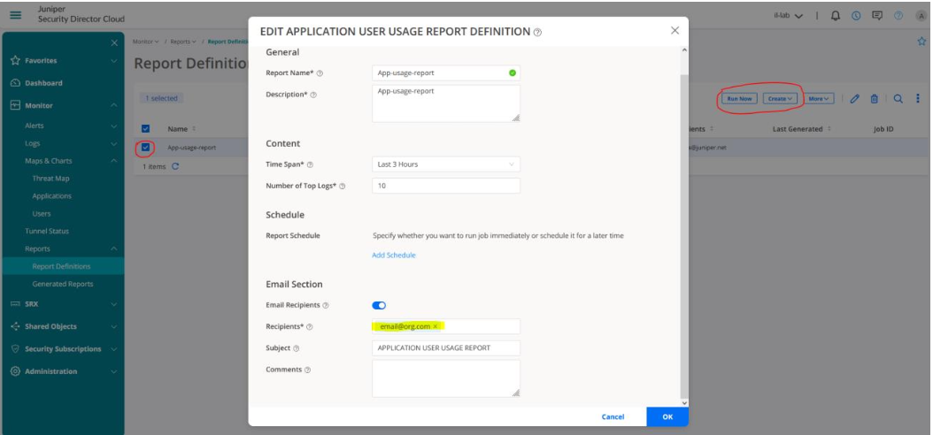Click the Subject input field

pyautogui.click(x=445, y=347)
